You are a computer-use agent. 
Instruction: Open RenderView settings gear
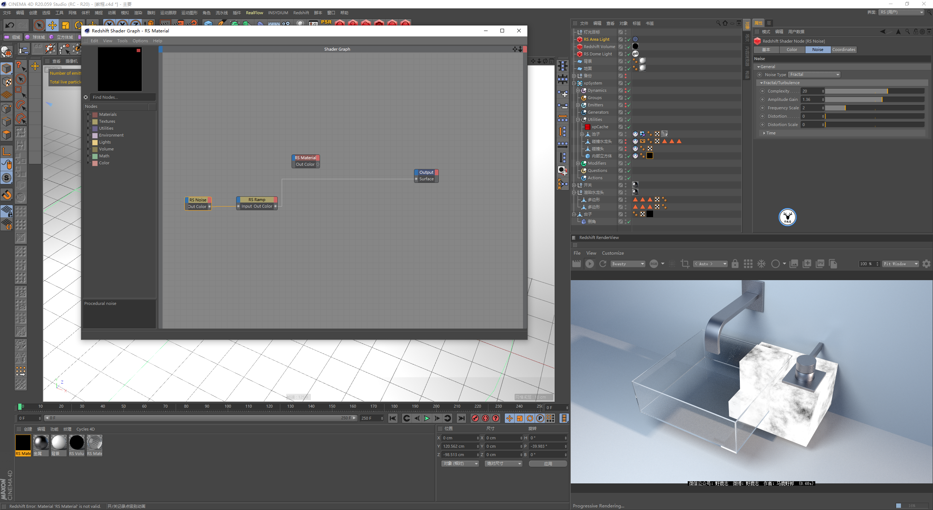[926, 264]
